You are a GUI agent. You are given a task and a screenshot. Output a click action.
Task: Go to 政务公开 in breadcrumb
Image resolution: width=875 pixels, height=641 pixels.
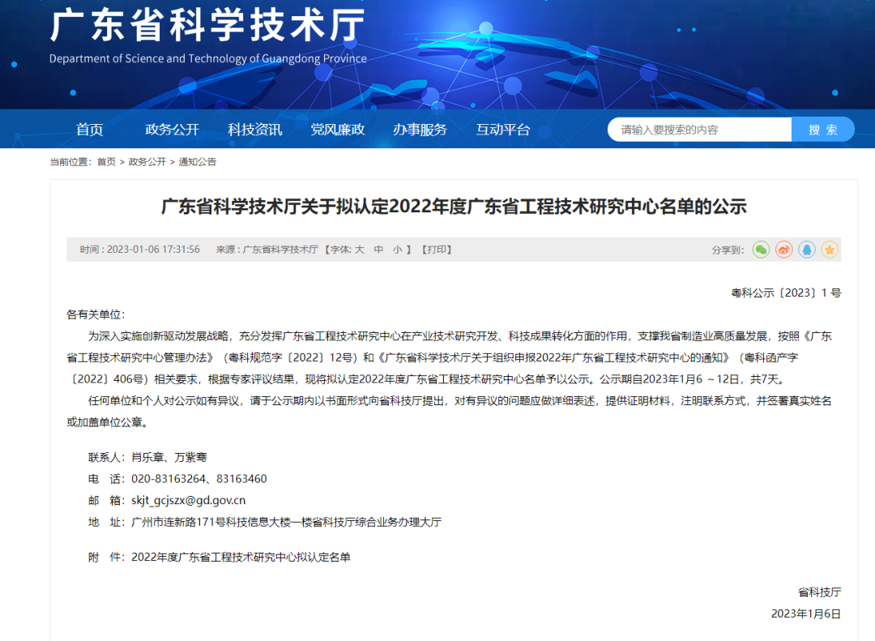[147, 162]
